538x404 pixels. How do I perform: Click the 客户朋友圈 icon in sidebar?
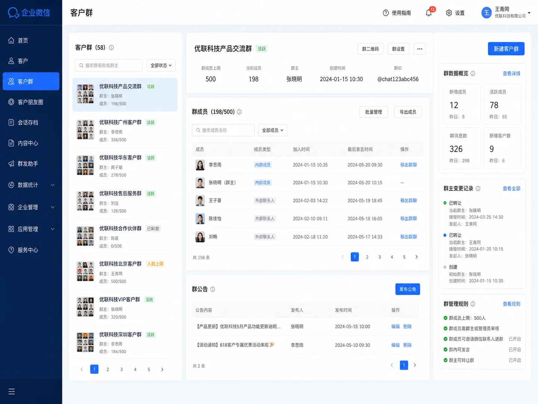11,102
